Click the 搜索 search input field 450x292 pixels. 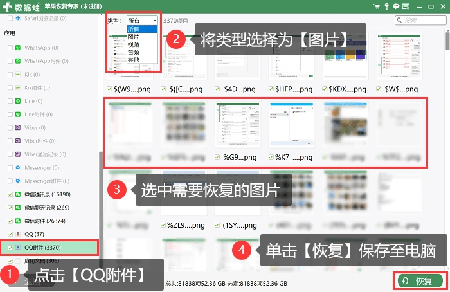[x=420, y=21]
